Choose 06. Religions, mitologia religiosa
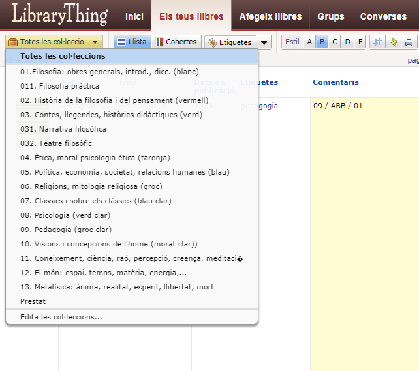The image size is (419, 371). 132,186
